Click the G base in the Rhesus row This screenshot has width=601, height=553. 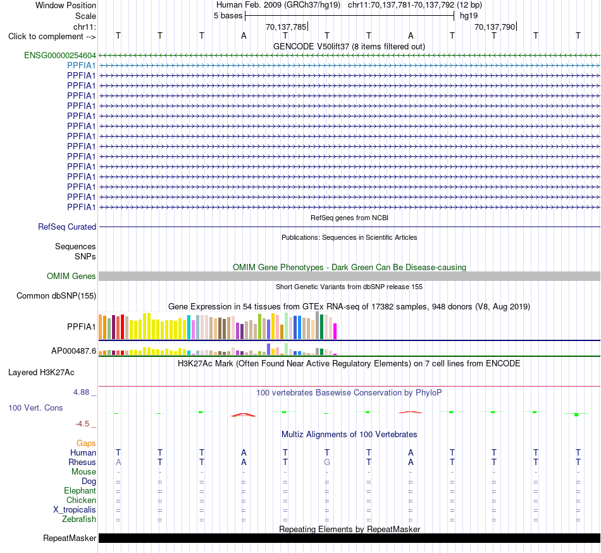tap(327, 462)
